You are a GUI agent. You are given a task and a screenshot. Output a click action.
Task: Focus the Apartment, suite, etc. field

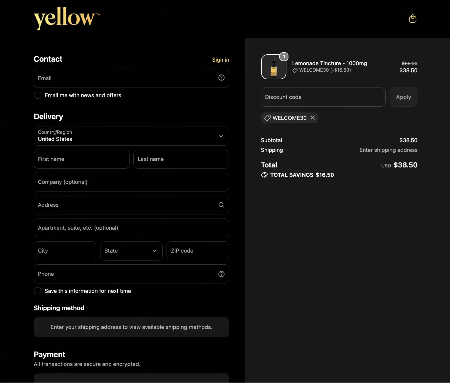pos(131,228)
